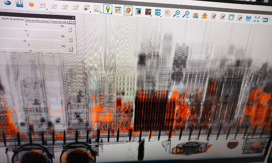This screenshot has height=163, width=272.
Task: Click the second document with pen icon
Action: tap(222, 17)
